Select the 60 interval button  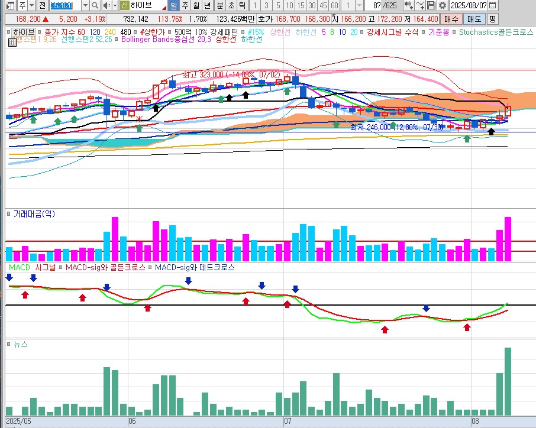[334, 5]
